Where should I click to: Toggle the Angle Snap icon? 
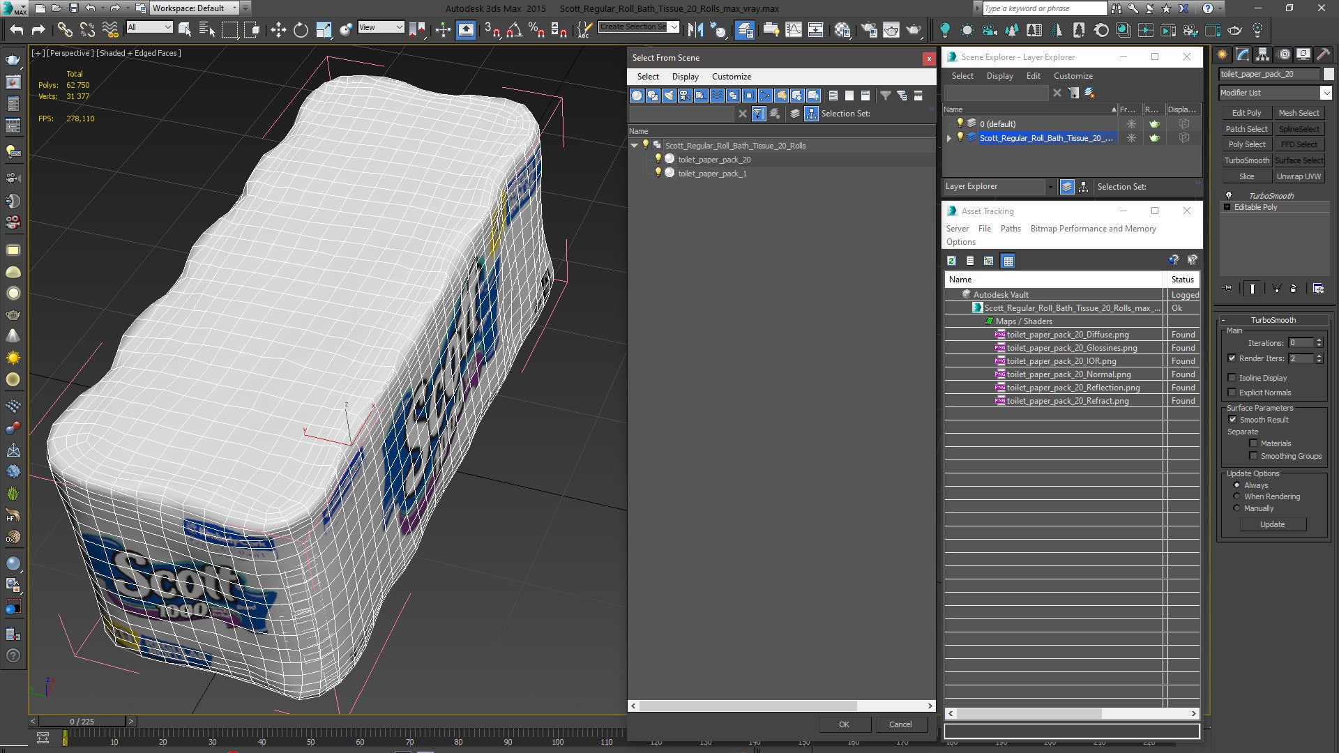click(515, 29)
